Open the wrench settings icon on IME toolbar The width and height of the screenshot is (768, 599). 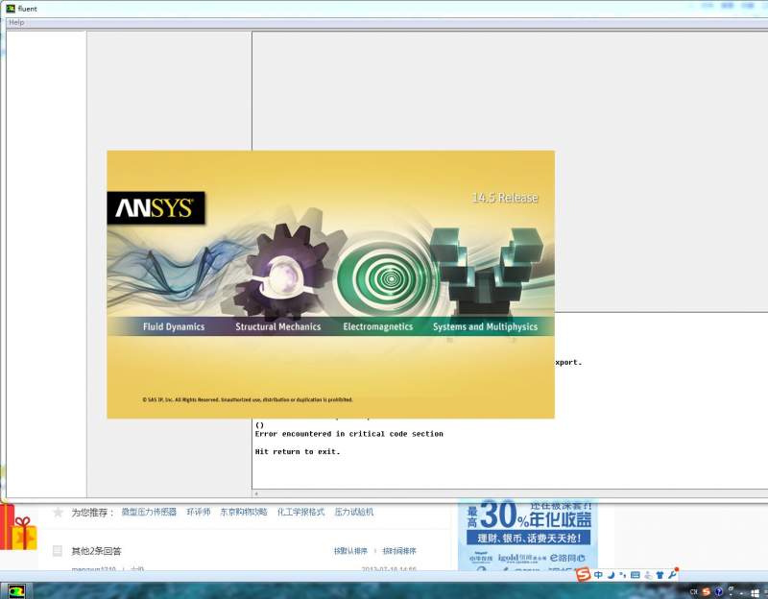pos(672,574)
